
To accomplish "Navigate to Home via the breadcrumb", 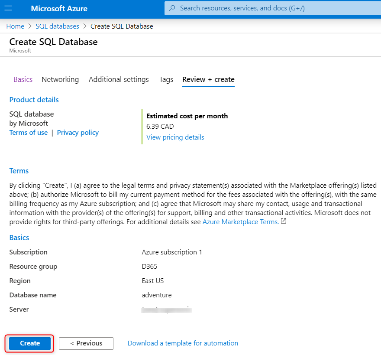I will 15,26.
